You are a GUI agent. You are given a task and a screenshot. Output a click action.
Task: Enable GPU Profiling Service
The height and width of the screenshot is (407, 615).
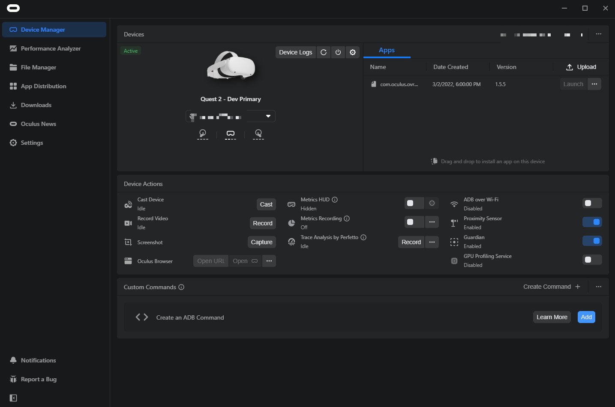(x=592, y=260)
